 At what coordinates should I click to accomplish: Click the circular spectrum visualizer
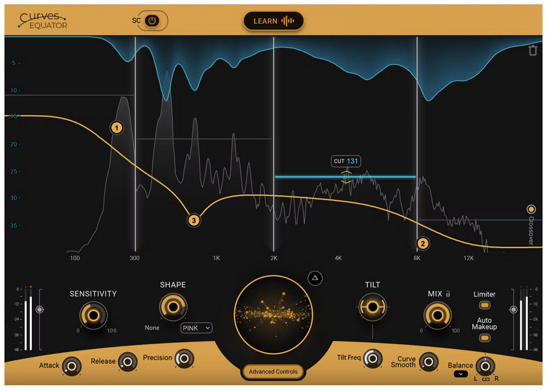coord(273,315)
